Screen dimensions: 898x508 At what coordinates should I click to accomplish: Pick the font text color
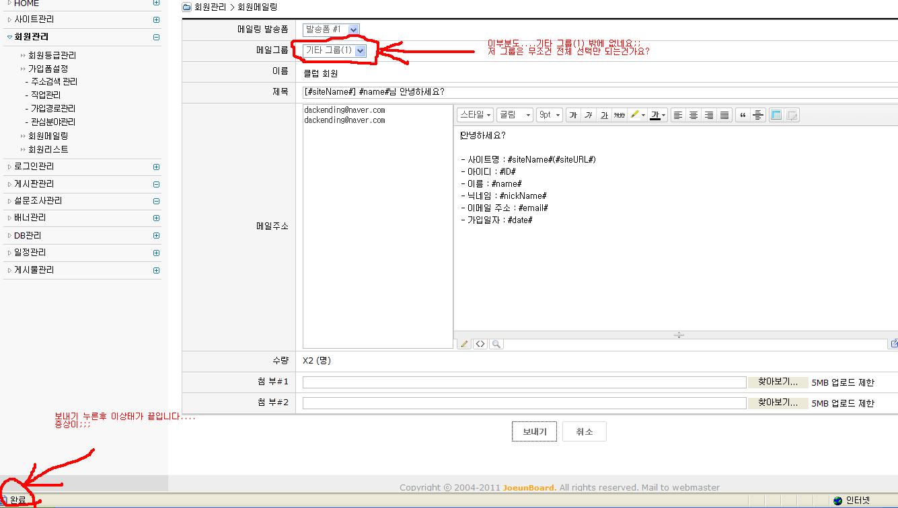[654, 115]
